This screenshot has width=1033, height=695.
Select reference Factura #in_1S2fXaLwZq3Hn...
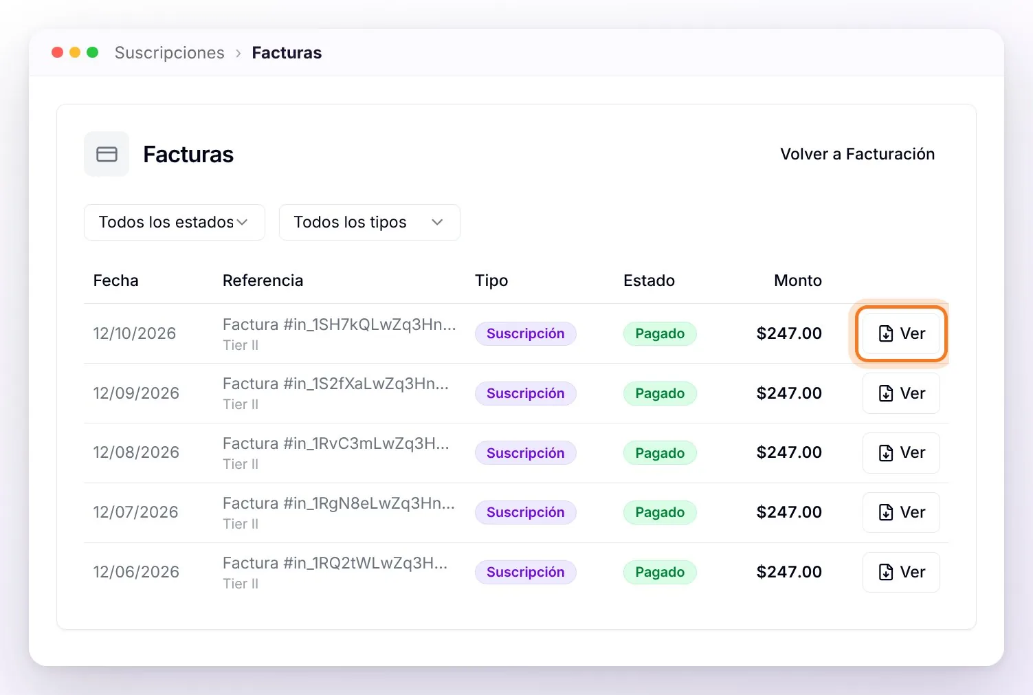(x=335, y=384)
